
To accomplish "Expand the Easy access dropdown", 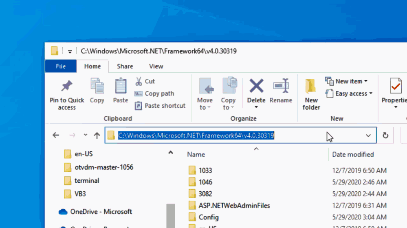I will pyautogui.click(x=371, y=93).
